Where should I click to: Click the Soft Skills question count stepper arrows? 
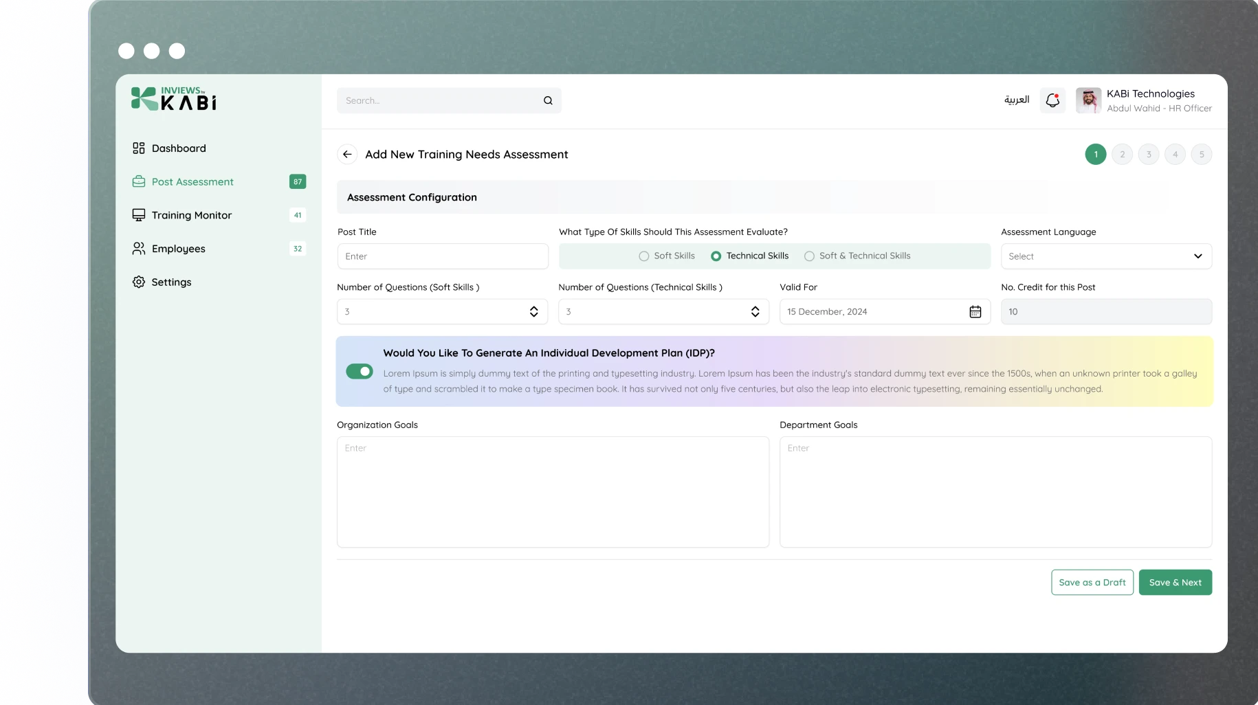533,312
